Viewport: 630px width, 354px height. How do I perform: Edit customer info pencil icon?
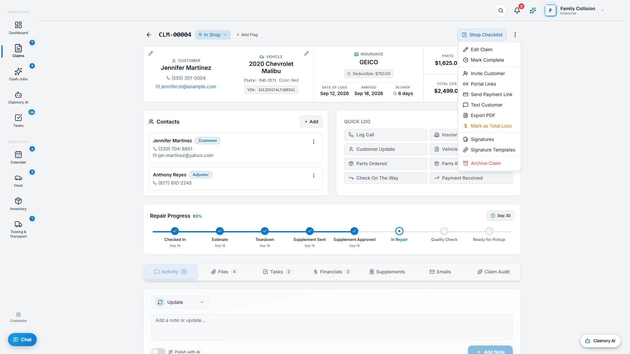tap(151, 53)
